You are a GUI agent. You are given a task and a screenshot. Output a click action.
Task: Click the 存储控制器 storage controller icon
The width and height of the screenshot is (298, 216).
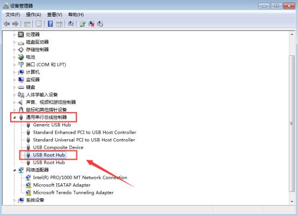[x=21, y=49]
